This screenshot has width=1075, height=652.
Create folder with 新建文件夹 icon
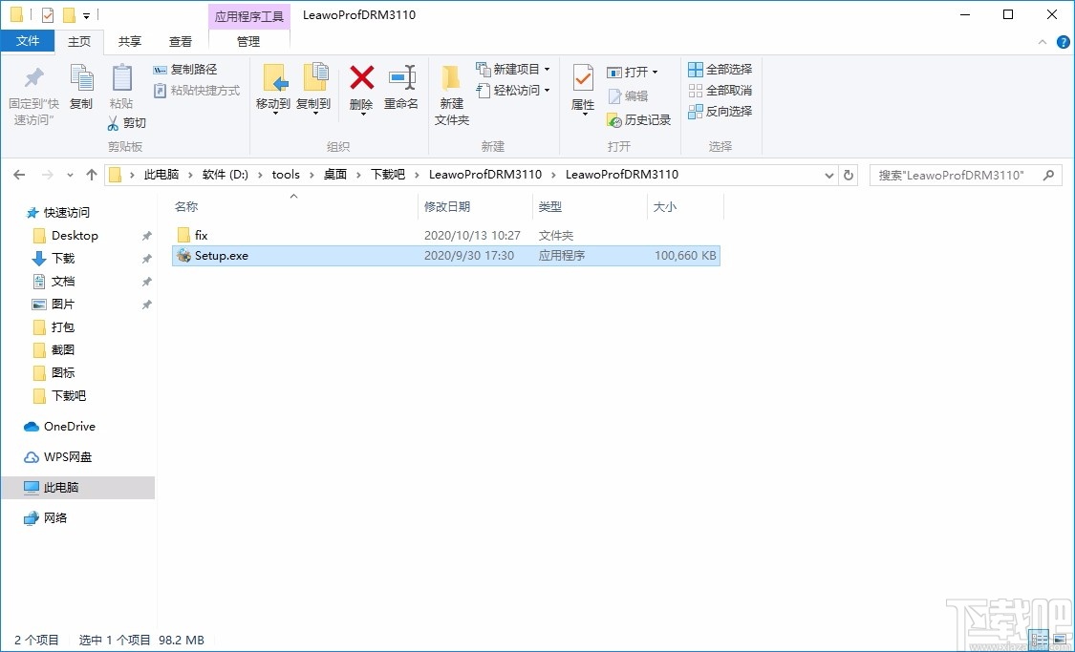(450, 91)
